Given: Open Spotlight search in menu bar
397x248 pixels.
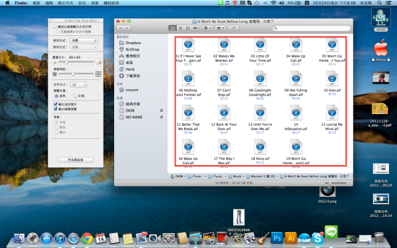Looking at the screenshot, I should click(x=379, y=3).
